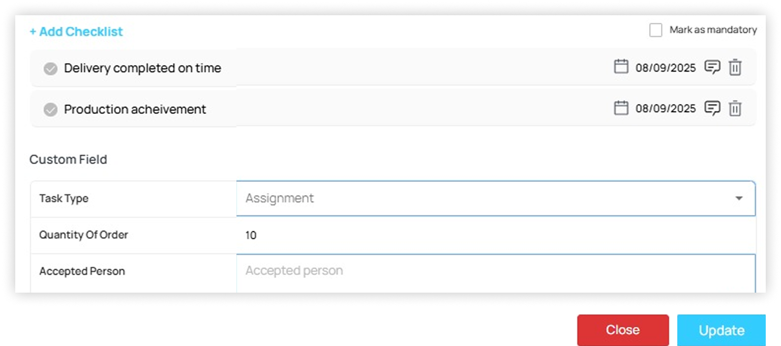Delete the Production acheivement checklist item
The height and width of the screenshot is (346, 781).
tap(735, 108)
